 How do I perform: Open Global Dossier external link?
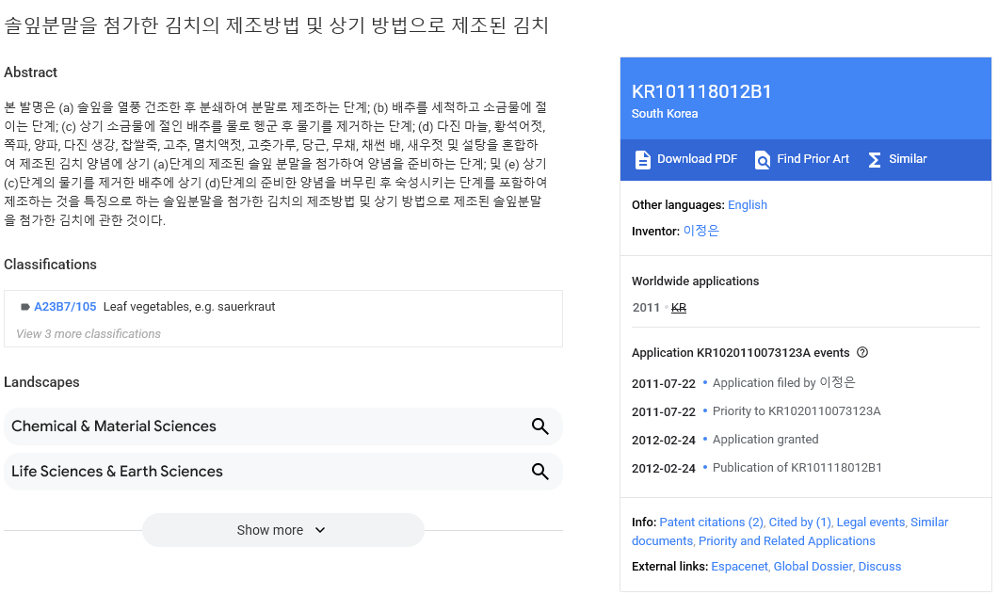click(813, 567)
